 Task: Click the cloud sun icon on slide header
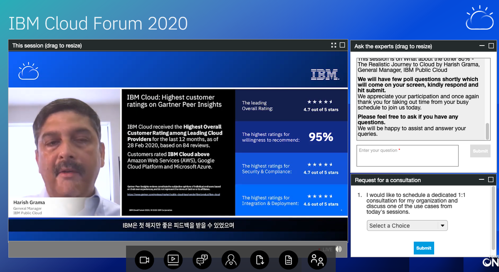tap(29, 71)
